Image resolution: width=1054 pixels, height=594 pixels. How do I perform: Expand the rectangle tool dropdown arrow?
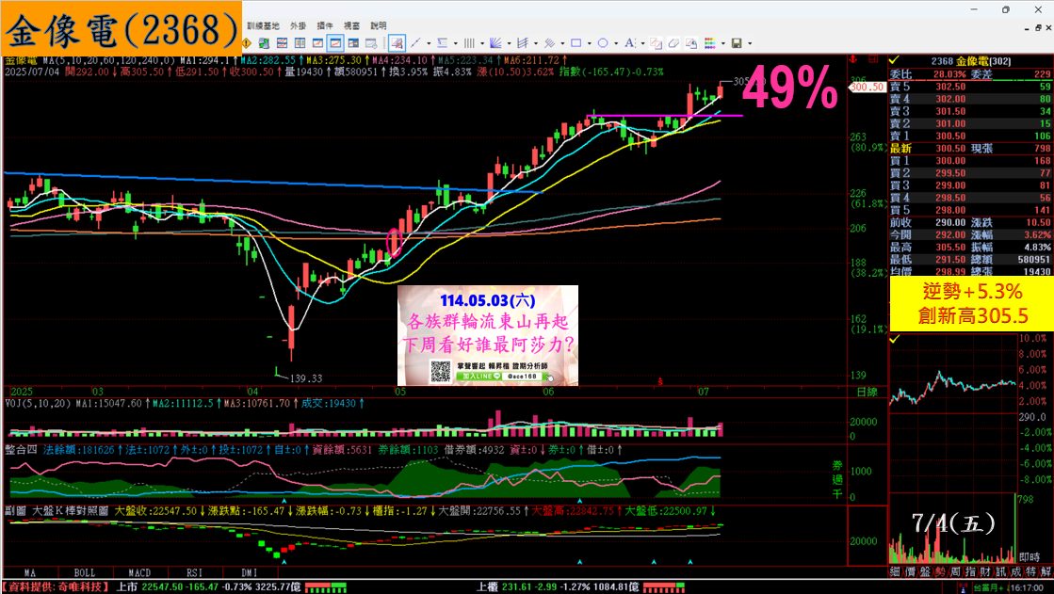click(x=590, y=43)
